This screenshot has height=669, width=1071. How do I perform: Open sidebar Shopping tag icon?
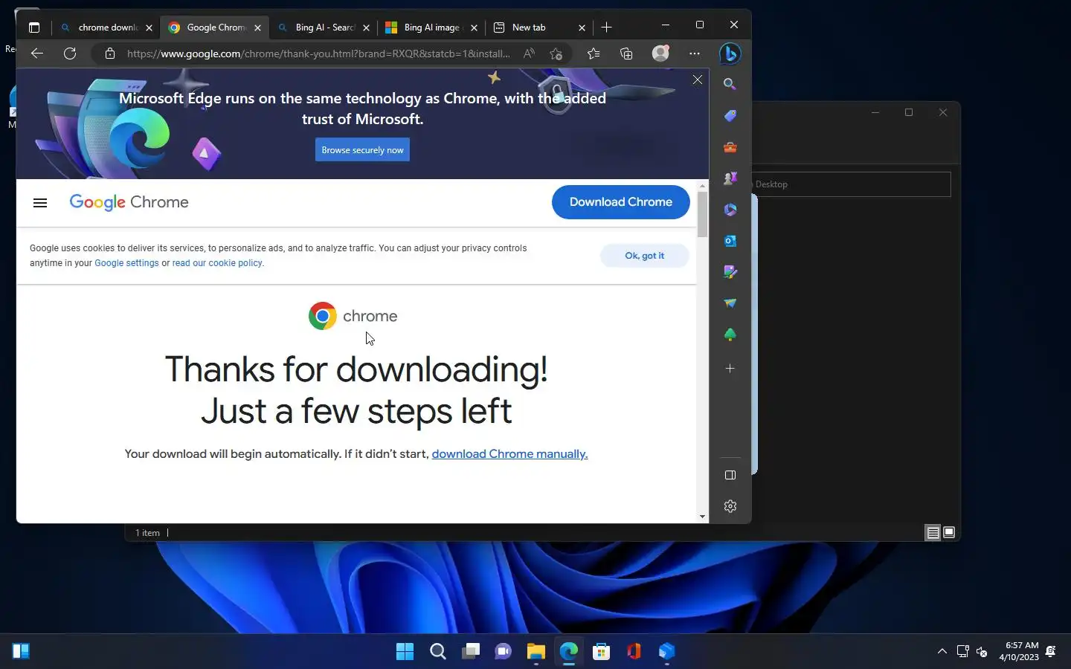(x=730, y=116)
